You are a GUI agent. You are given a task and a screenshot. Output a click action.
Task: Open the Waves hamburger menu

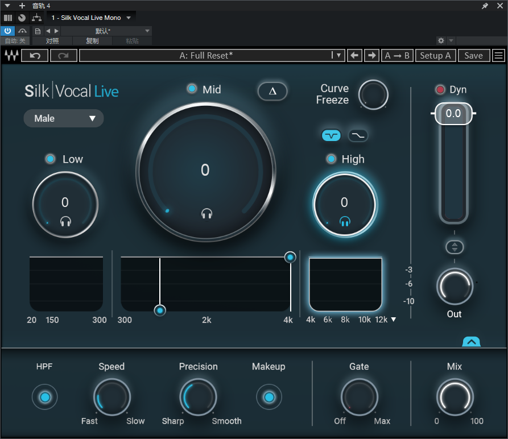click(498, 55)
